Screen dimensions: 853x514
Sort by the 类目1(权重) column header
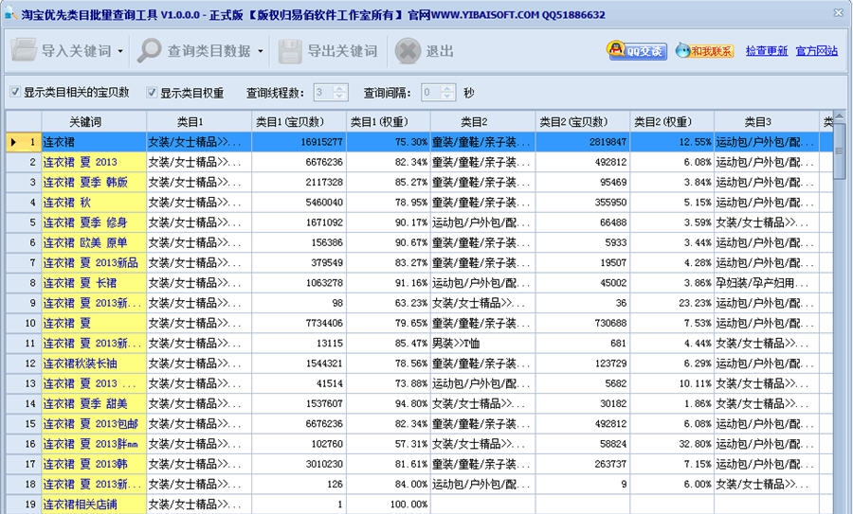(388, 122)
